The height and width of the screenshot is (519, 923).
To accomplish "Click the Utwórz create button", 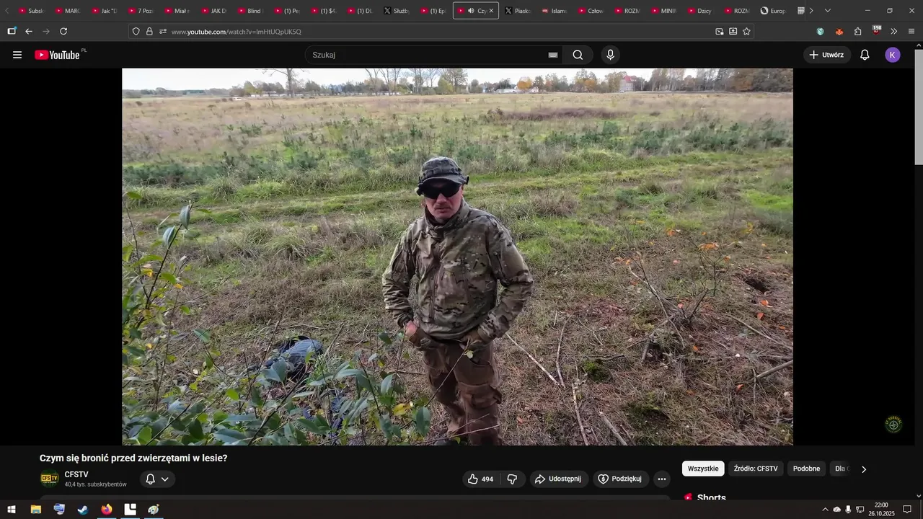I will pos(826,55).
